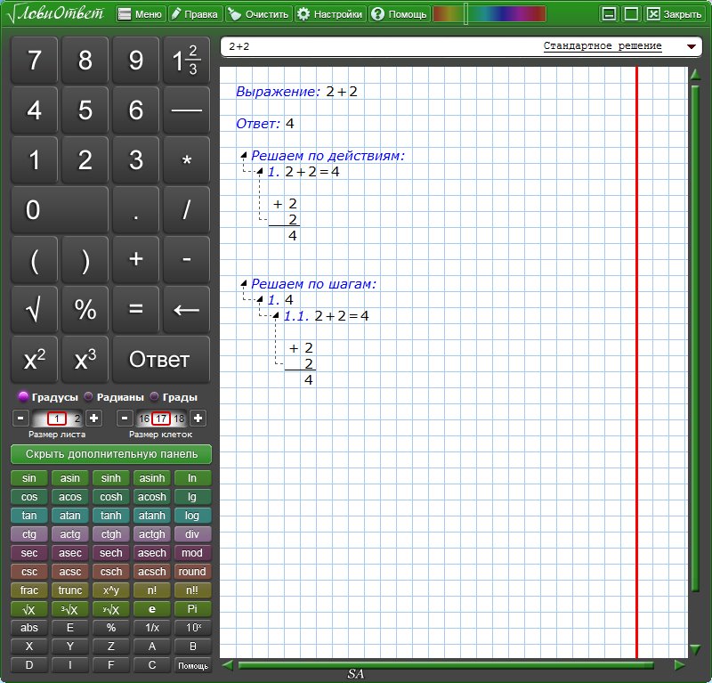Insert the factorial n! function

pos(151,590)
